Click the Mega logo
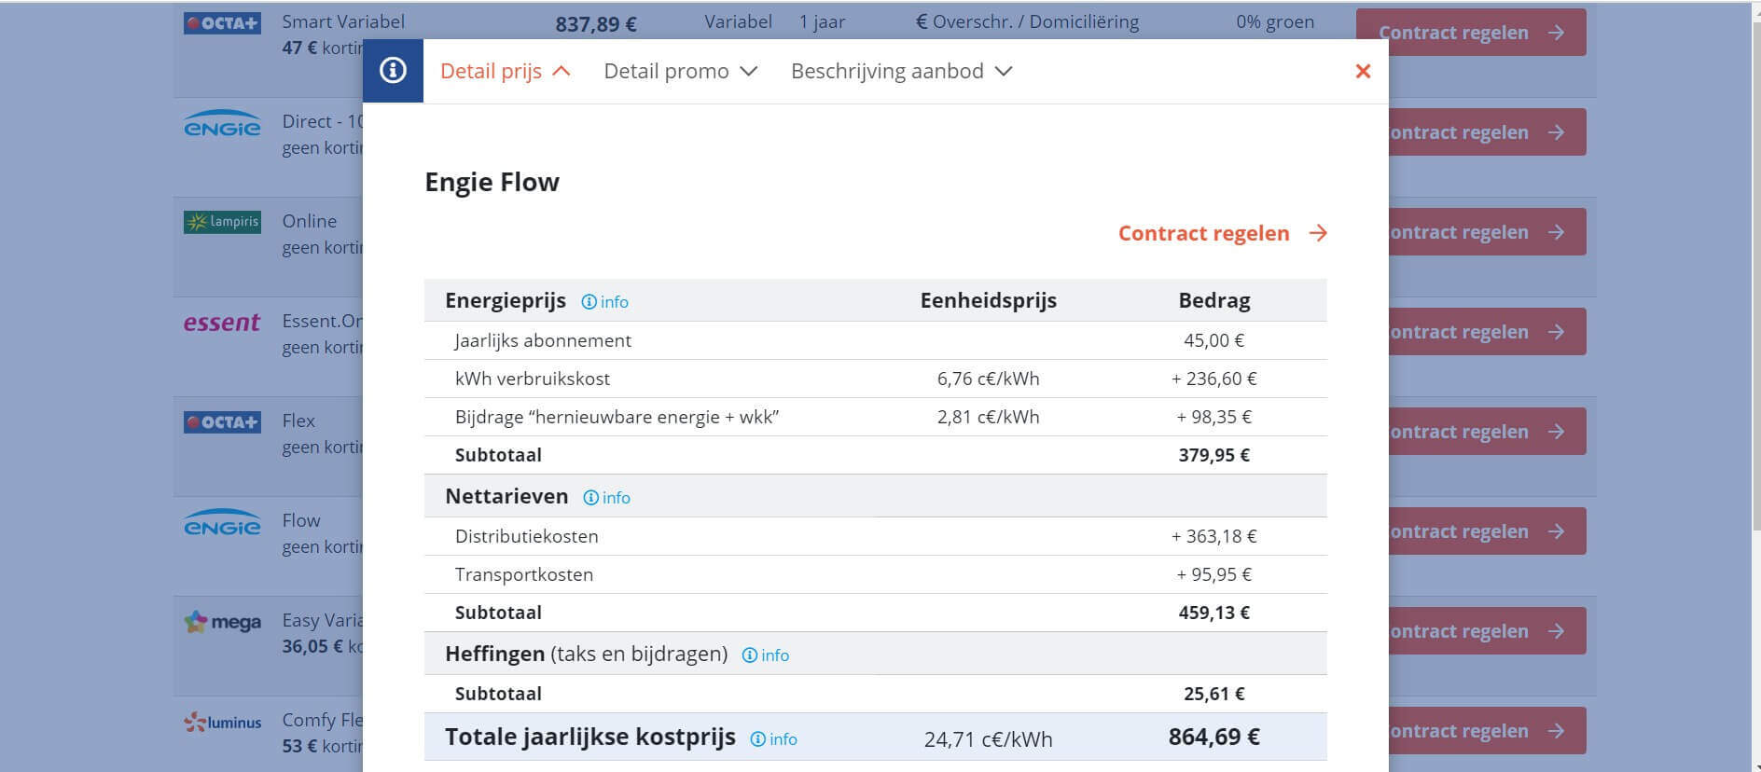 point(222,622)
